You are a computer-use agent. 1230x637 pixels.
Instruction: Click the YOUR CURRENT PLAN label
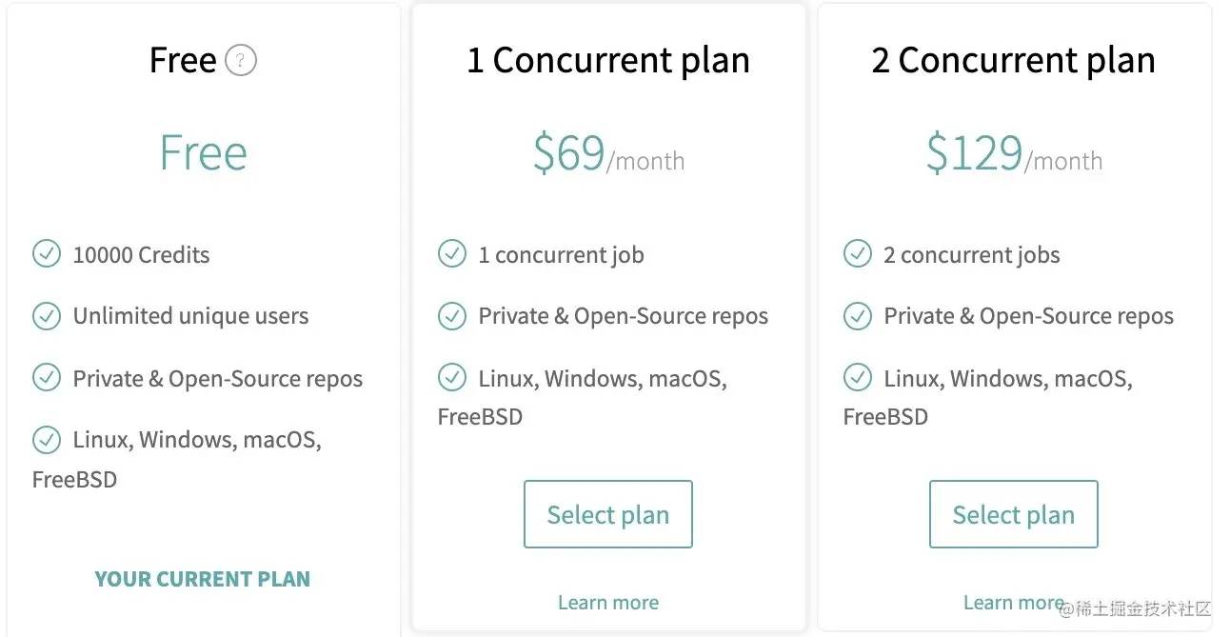[203, 579]
